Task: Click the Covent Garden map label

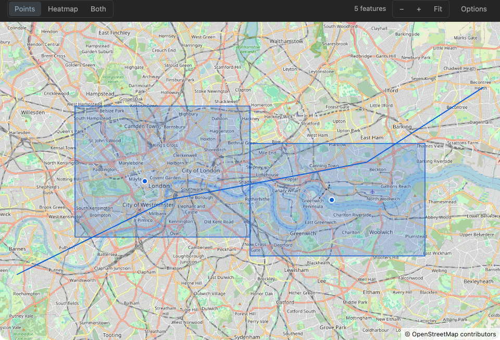Action: click(x=165, y=178)
